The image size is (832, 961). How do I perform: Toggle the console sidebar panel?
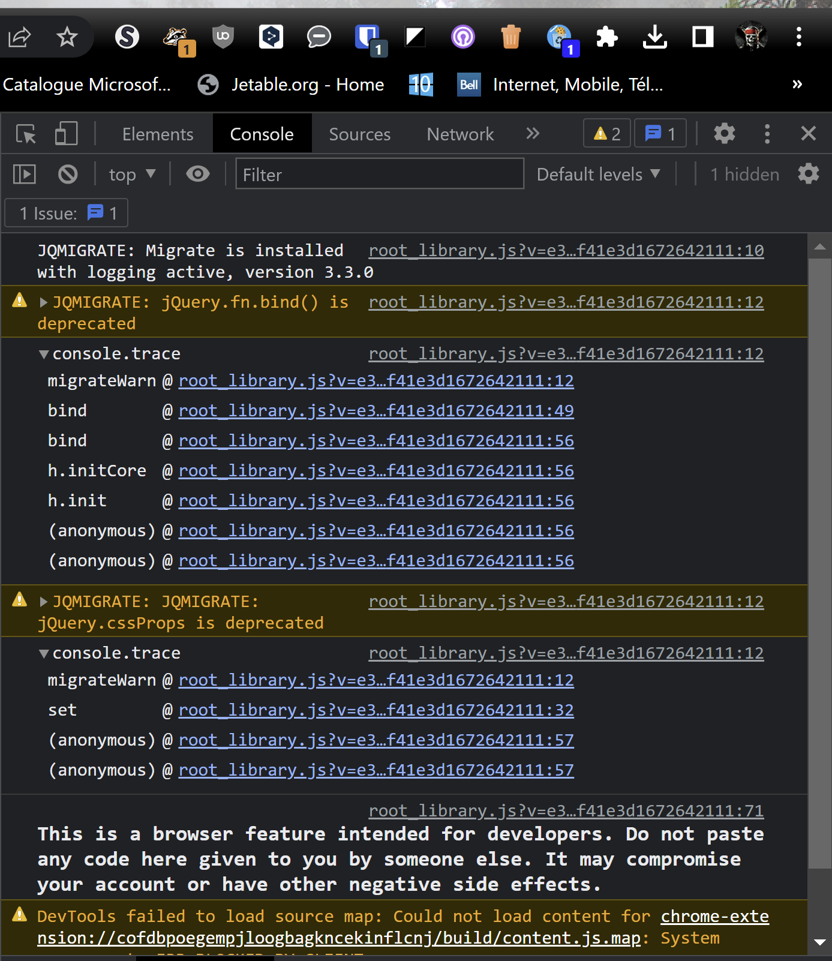pos(25,175)
